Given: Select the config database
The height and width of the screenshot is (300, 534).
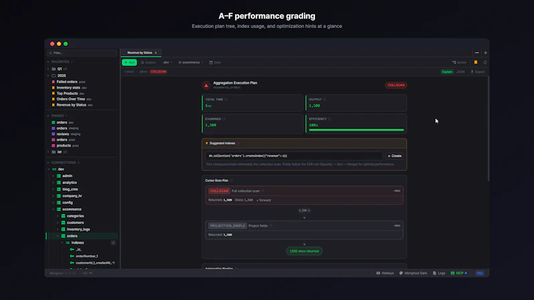Looking at the screenshot, I should click(67, 203).
